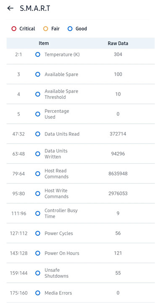This screenshot has height=303, width=155.
Task: Click the S.M.A.R.T page title
Action: (35, 8)
